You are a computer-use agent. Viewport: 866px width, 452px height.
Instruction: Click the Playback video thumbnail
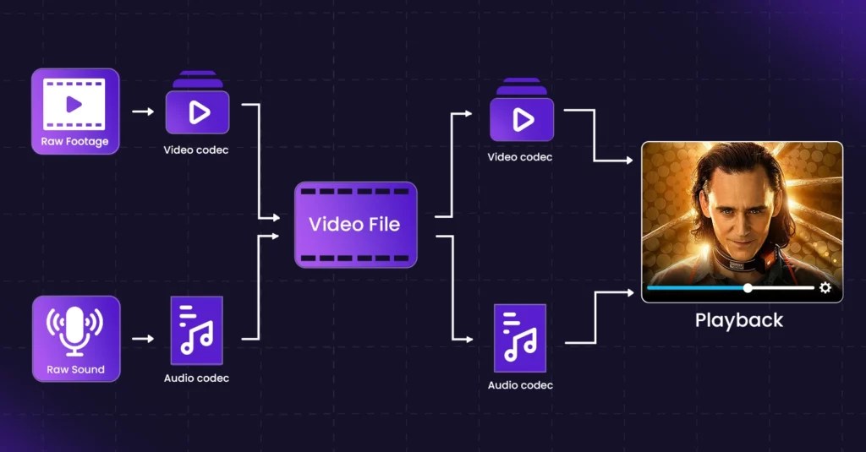742,222
